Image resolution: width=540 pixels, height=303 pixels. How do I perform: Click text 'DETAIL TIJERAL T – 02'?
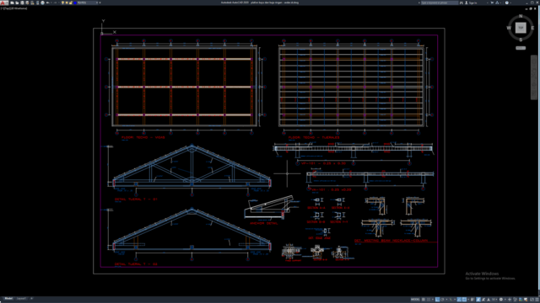[136, 264]
